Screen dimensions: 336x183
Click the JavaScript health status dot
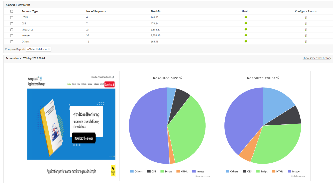[246, 29]
